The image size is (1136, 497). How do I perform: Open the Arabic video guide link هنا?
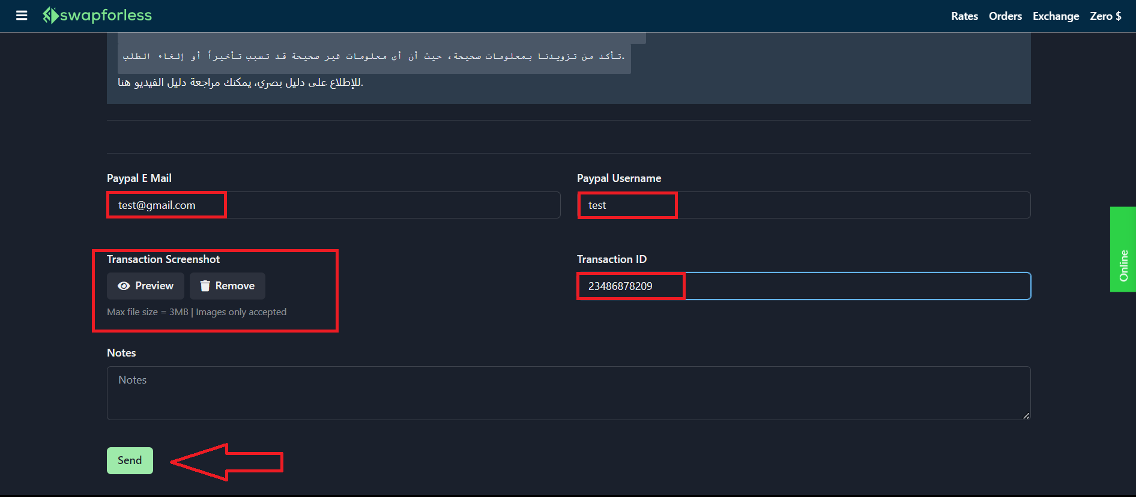click(124, 83)
